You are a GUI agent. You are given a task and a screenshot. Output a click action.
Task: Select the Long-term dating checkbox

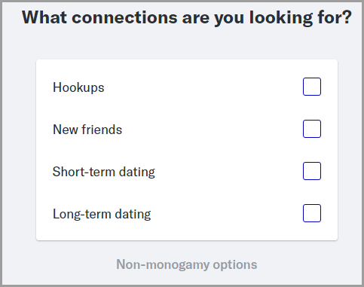(x=312, y=213)
